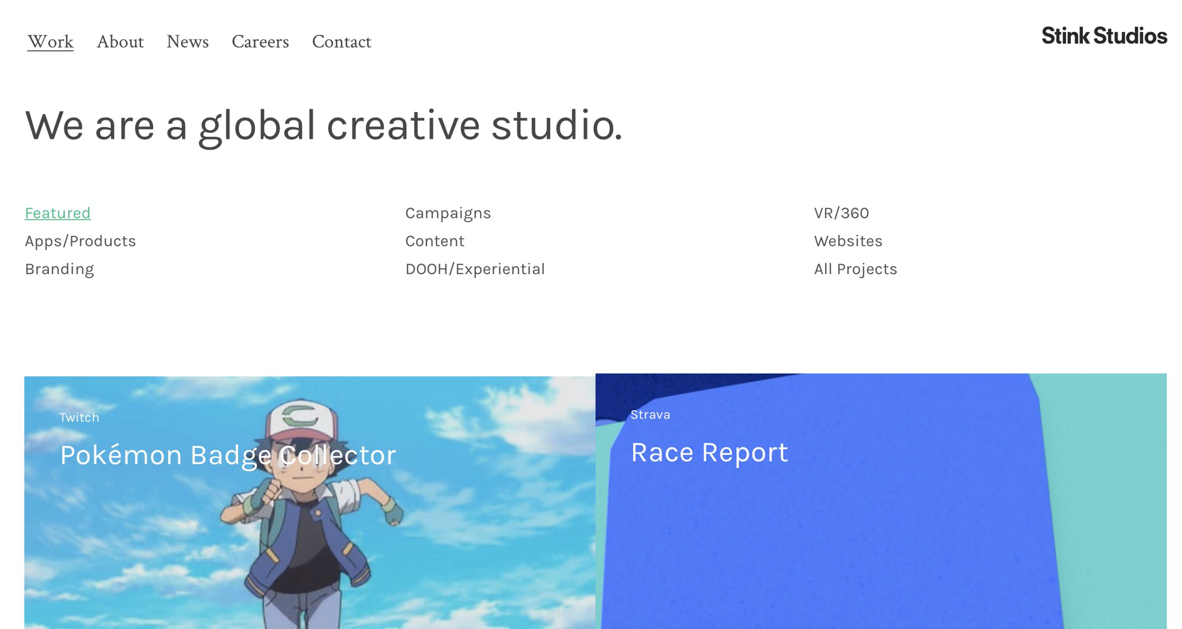Visit the Careers page
Screen dimensions: 1182x629
tap(260, 42)
